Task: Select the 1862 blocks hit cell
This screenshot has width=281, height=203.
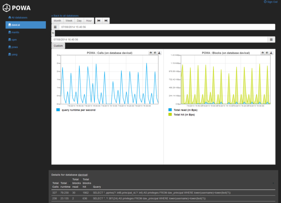Action: point(86,193)
